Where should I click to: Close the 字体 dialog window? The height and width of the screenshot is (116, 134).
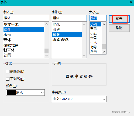131,2
